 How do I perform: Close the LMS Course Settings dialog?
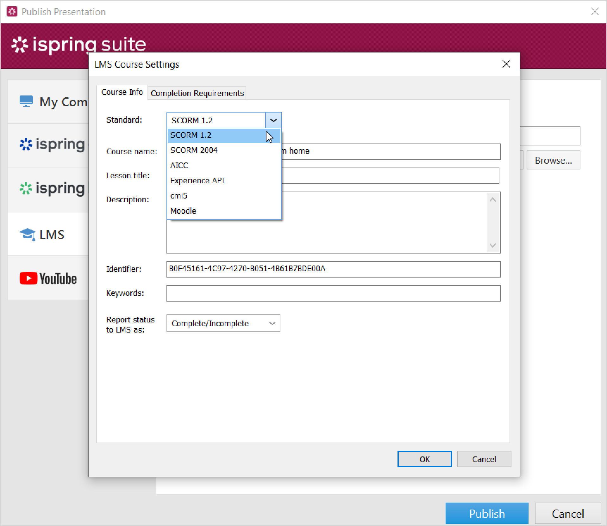click(506, 64)
